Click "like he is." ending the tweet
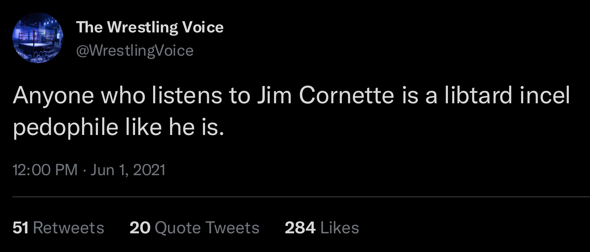This screenshot has height=252, width=590. pyautogui.click(x=175, y=127)
